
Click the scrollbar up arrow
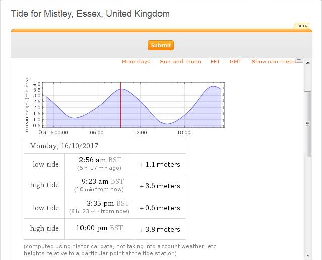coord(307,63)
